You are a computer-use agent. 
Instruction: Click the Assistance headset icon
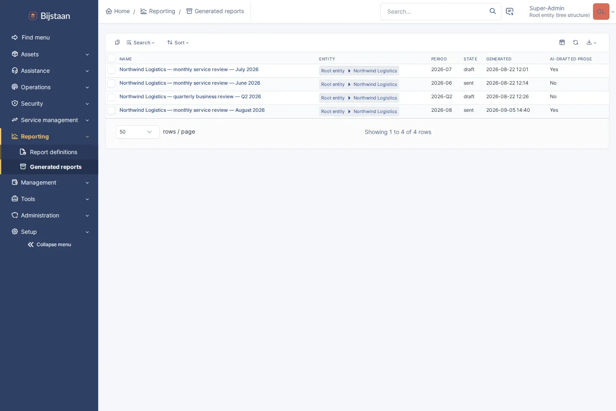(x=15, y=70)
